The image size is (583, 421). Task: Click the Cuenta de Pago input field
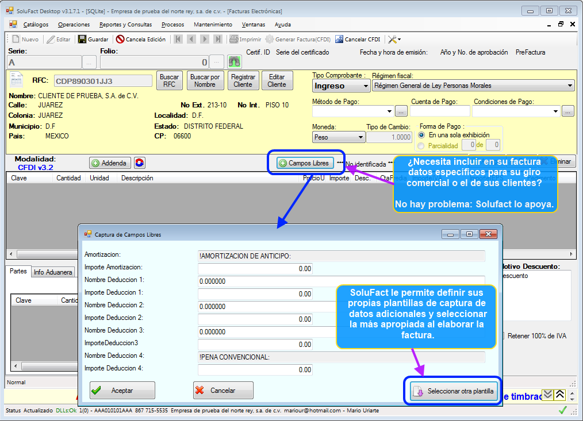click(x=440, y=111)
